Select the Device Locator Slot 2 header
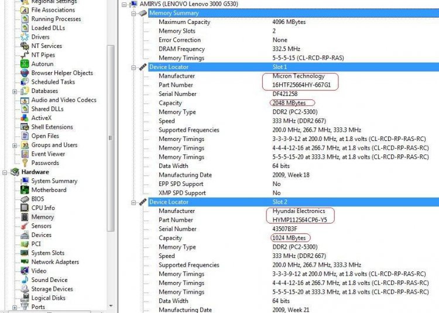This screenshot has height=313, width=439. [x=293, y=202]
